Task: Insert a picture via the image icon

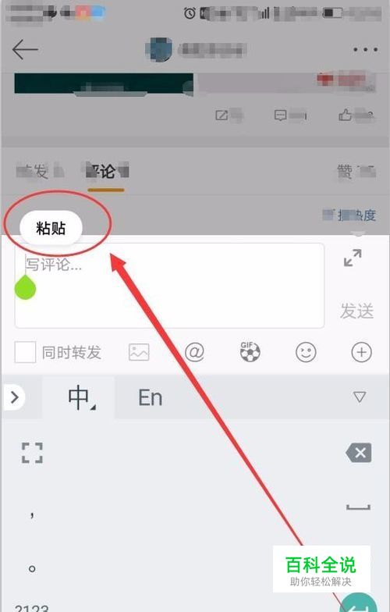Action: coord(139,353)
